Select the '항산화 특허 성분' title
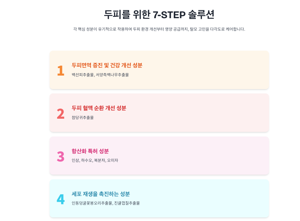 (x=90, y=151)
